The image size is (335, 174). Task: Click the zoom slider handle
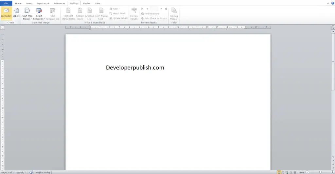320,172
